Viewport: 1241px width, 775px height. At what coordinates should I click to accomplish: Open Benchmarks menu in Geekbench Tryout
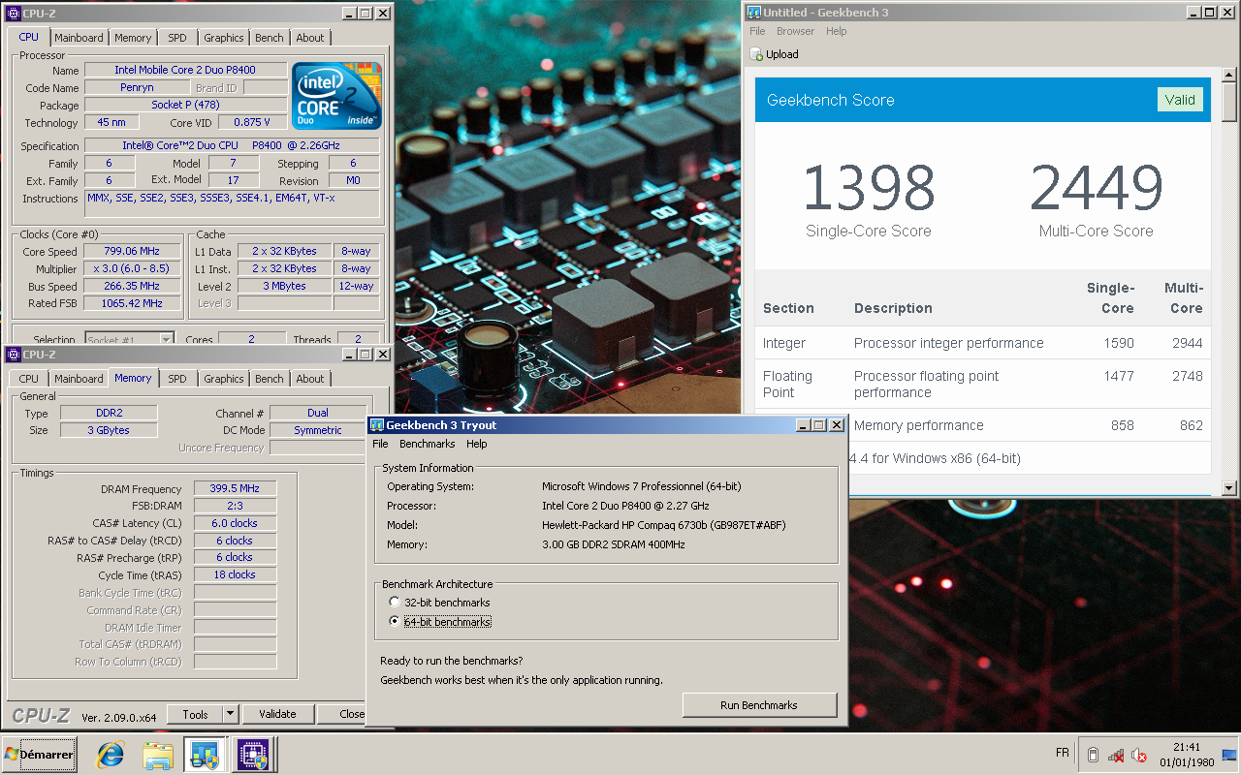pos(427,444)
